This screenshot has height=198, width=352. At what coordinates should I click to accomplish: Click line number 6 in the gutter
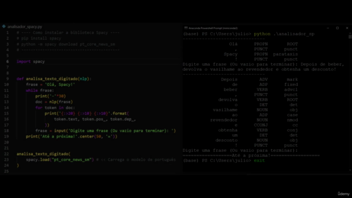[7, 62]
